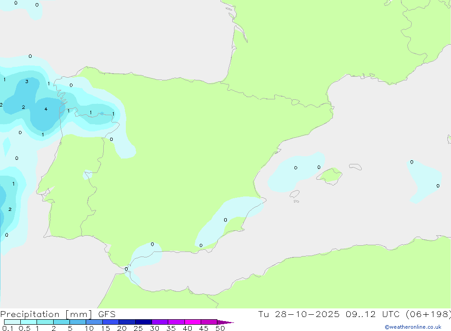Click the "25" legend scale label
The image size is (451, 331).
coord(138,328)
